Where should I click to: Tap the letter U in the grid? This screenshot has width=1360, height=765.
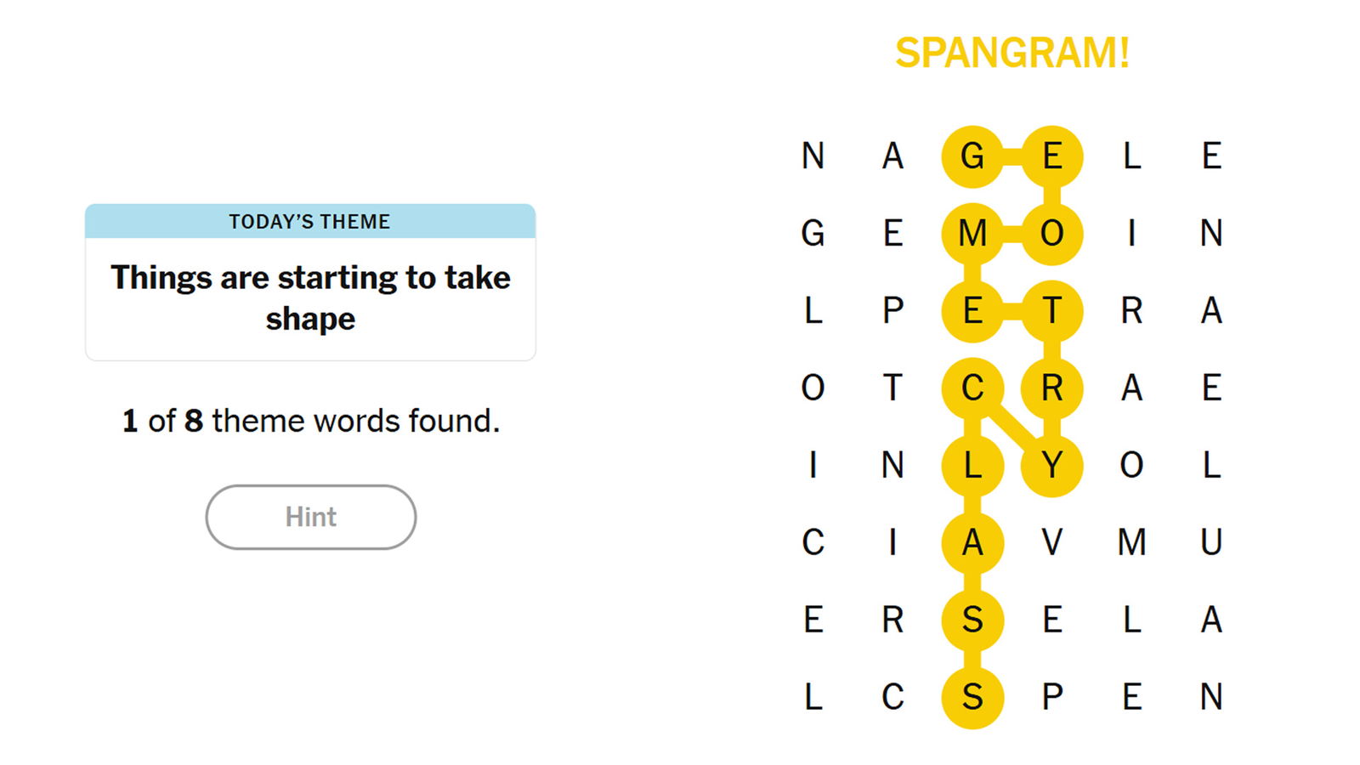tap(1211, 542)
